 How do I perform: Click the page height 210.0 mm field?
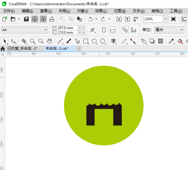point(67,33)
